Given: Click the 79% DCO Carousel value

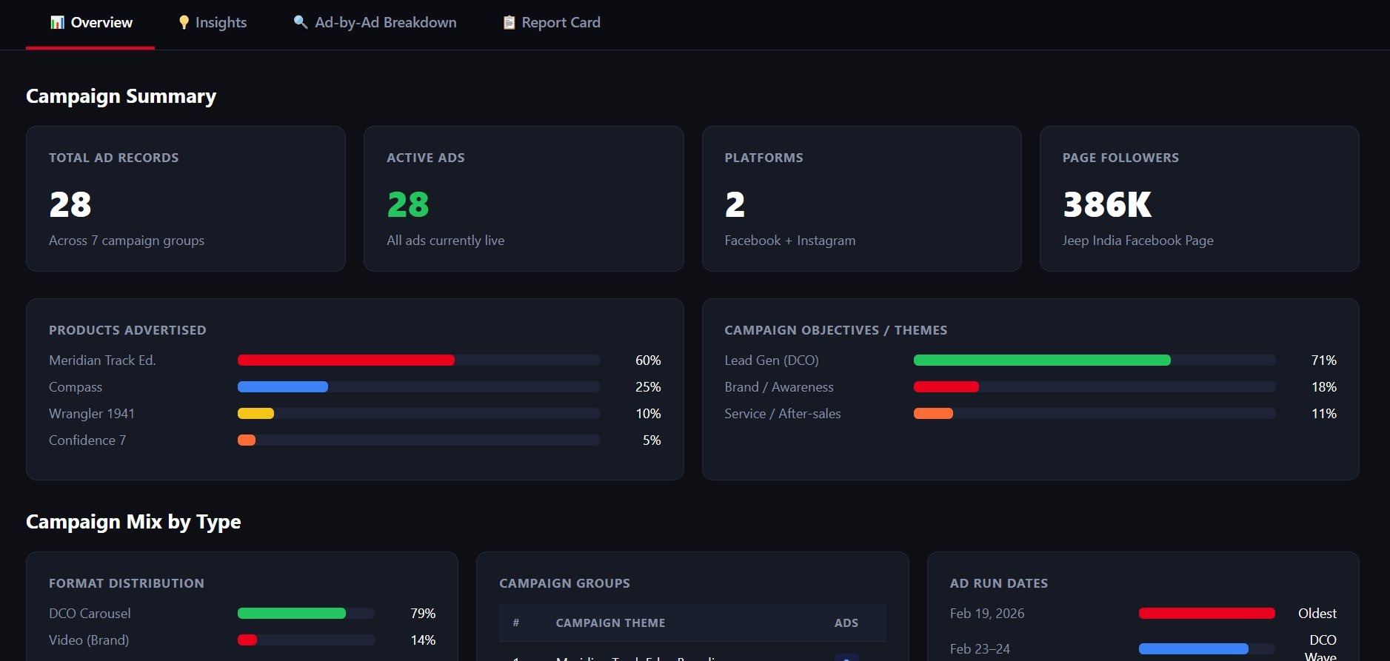Looking at the screenshot, I should (423, 614).
